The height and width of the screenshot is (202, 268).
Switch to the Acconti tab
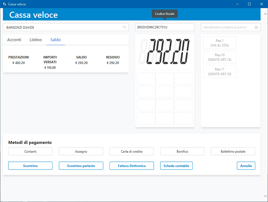click(x=14, y=40)
